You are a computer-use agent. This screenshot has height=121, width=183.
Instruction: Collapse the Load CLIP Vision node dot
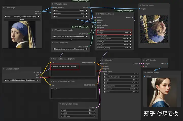tap(53, 43)
